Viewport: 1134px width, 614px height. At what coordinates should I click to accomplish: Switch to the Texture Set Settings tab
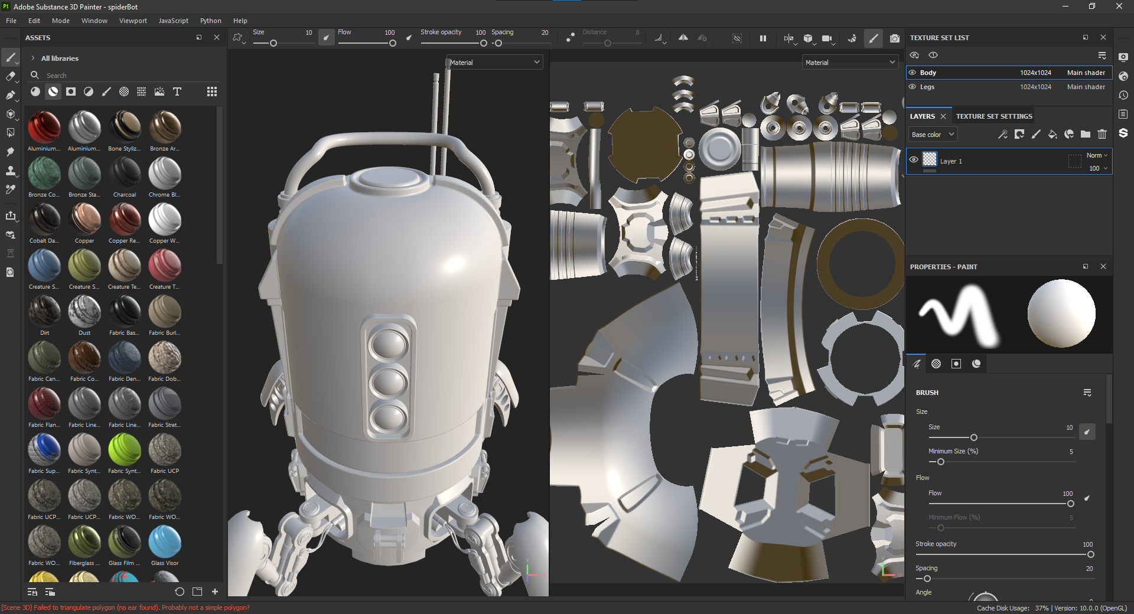tap(994, 116)
